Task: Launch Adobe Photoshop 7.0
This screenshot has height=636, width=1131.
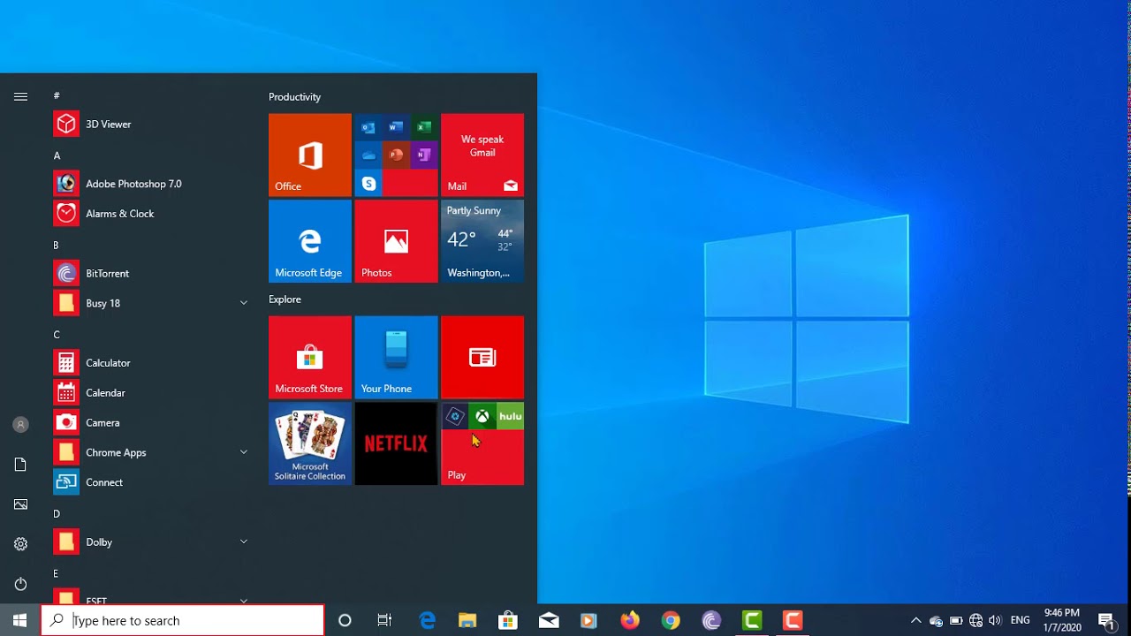Action: tap(150, 184)
